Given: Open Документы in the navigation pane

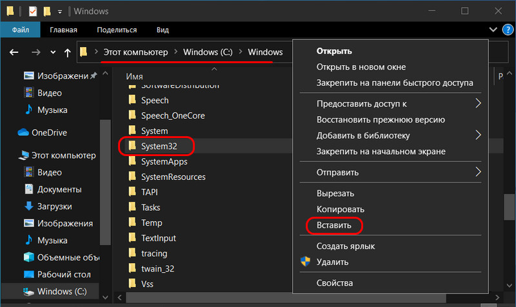Looking at the screenshot, I should point(53,189).
